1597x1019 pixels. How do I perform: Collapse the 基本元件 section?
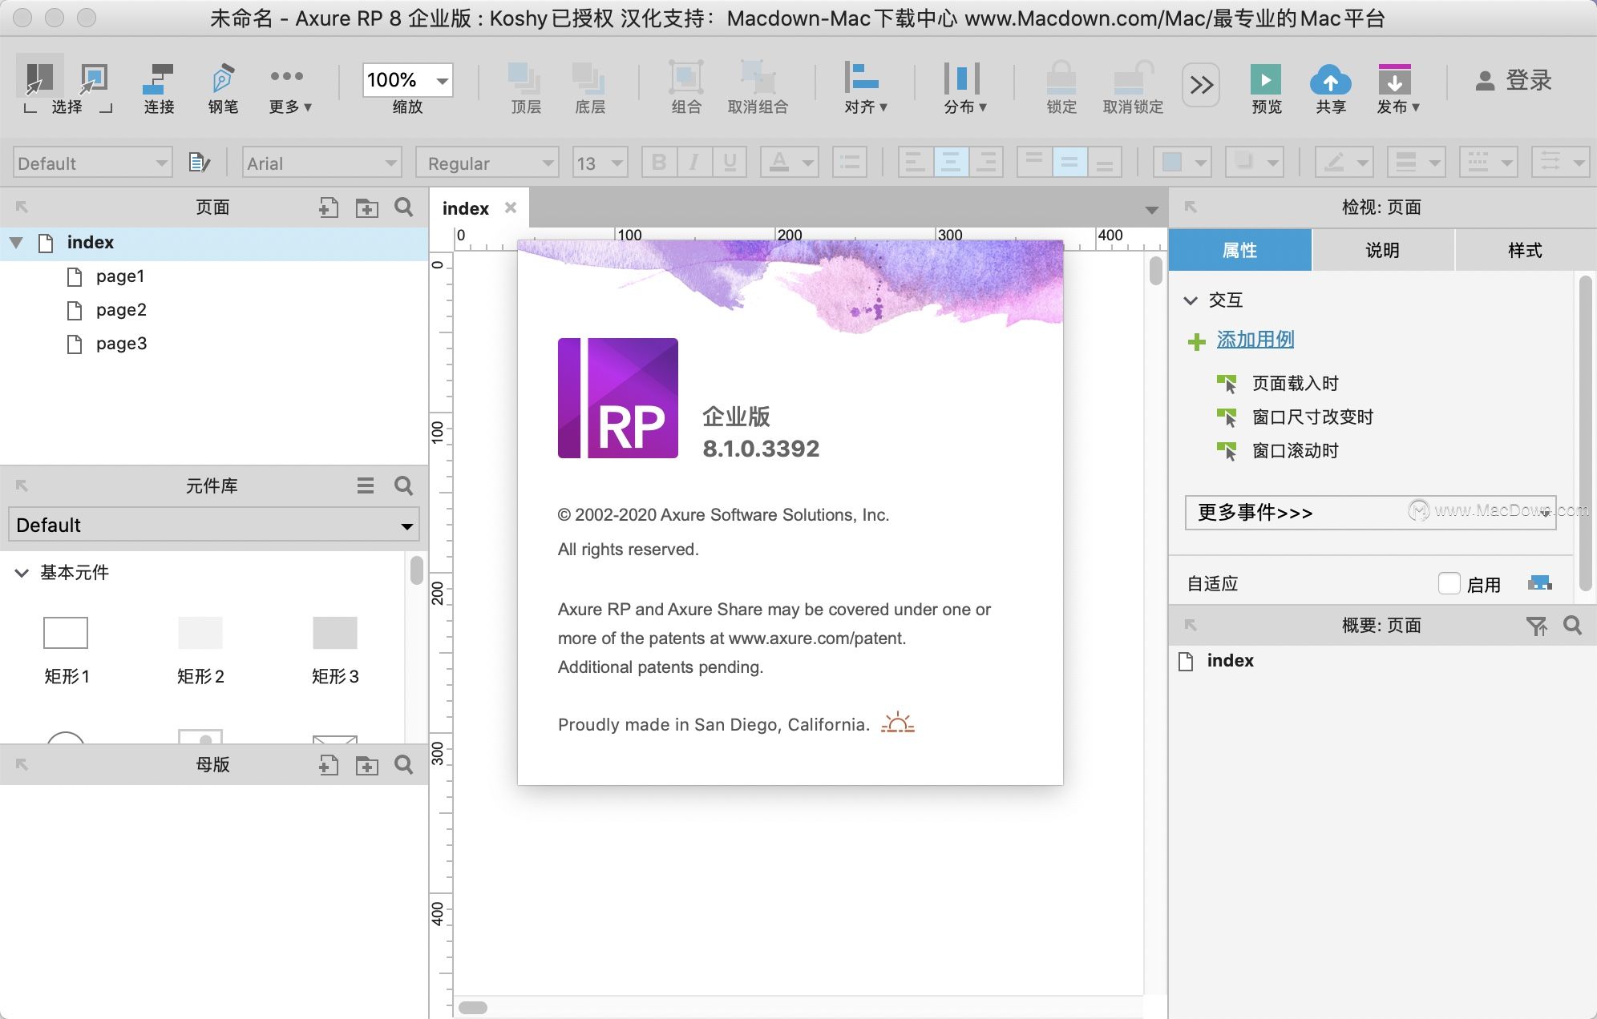tap(22, 573)
